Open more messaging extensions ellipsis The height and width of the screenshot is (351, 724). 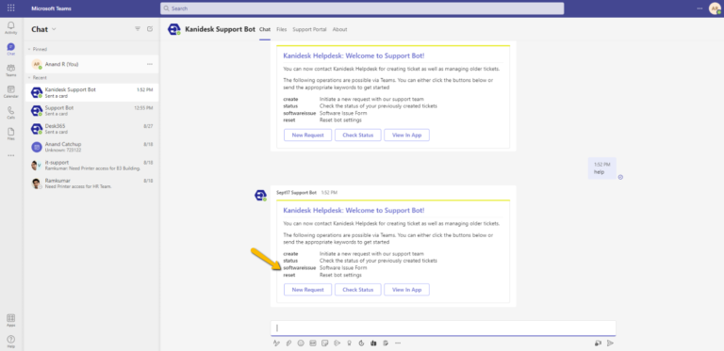(x=398, y=343)
